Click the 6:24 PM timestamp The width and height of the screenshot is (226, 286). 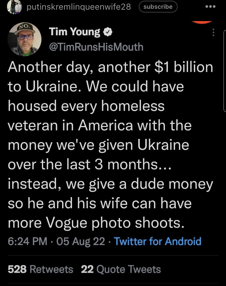click(27, 241)
